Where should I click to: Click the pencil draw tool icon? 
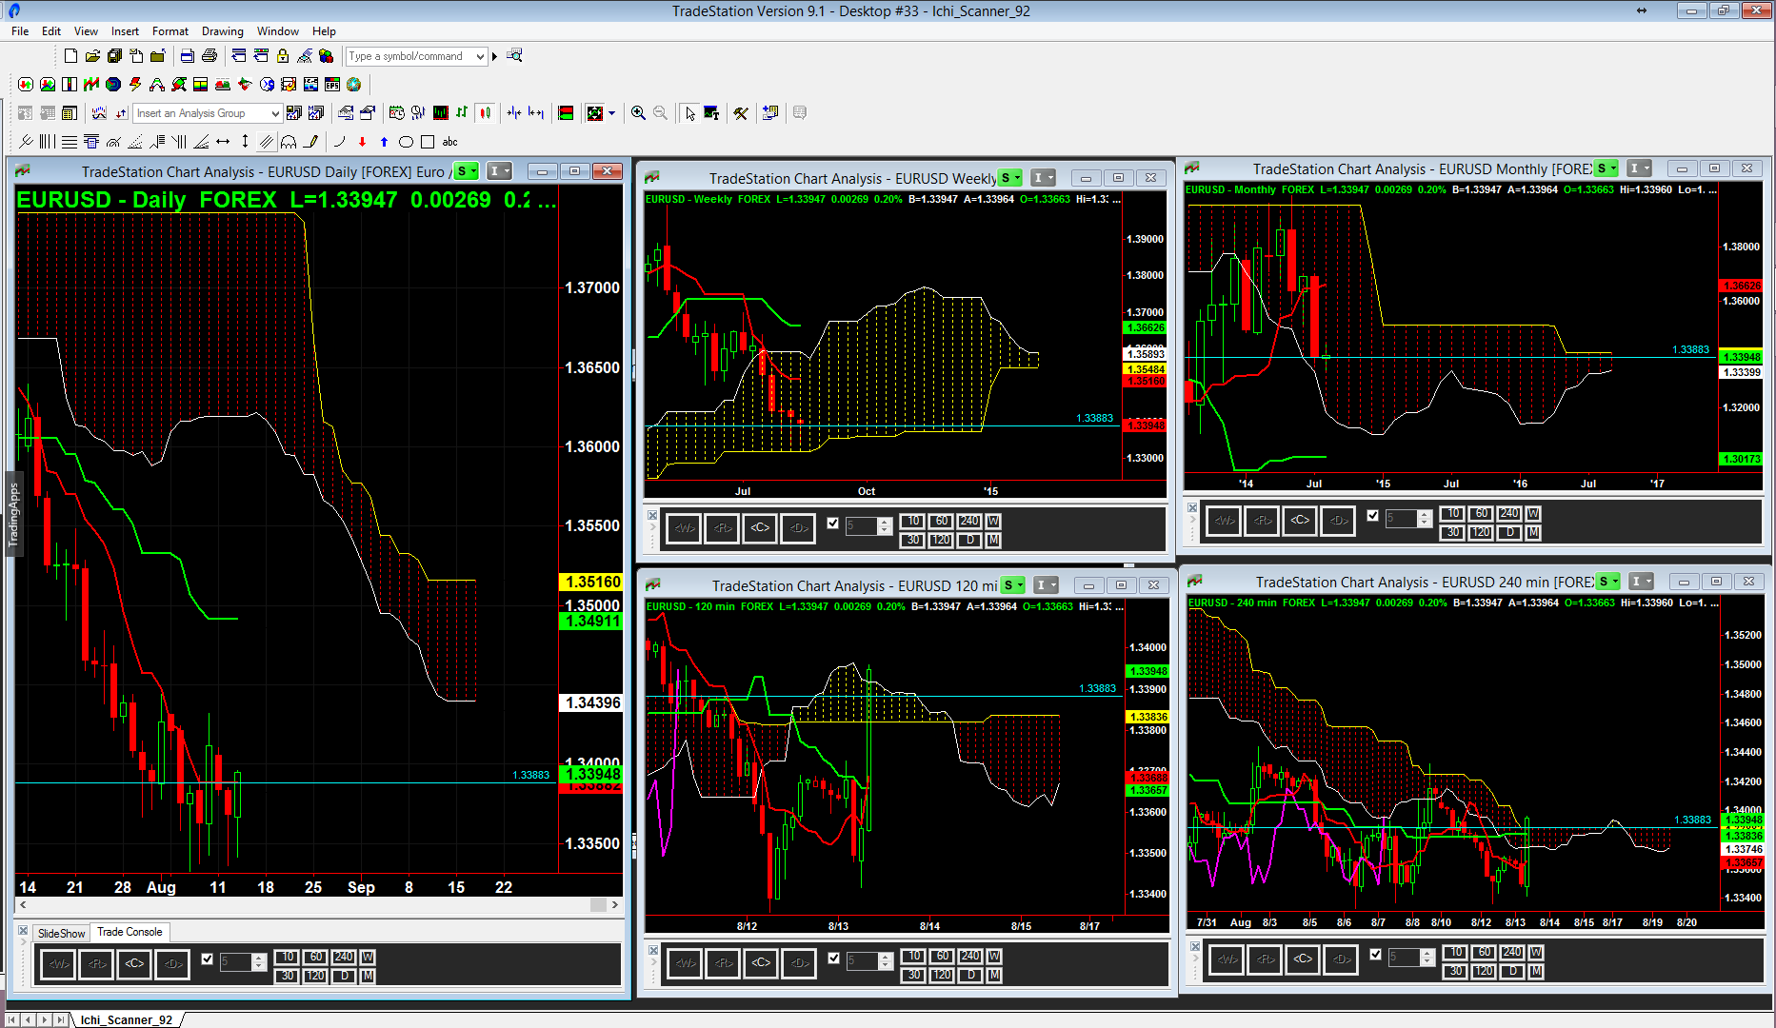pos(310,142)
